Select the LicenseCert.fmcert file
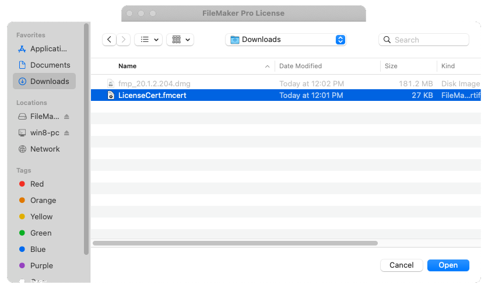The image size is (488, 291). (x=286, y=95)
